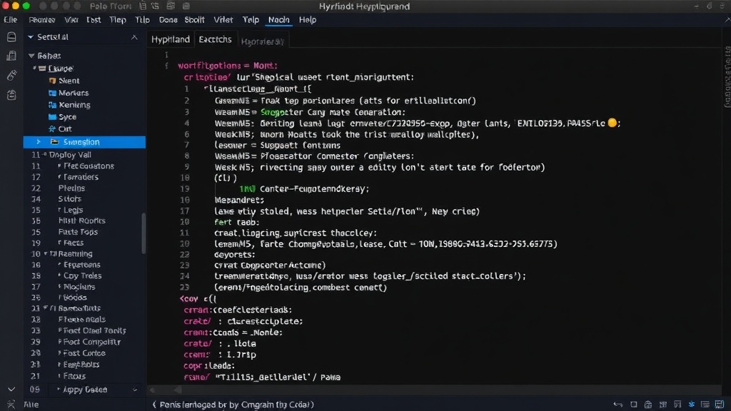Click the grid blocks icon in status bar
This screenshot has width=731, height=411.
coord(663,405)
